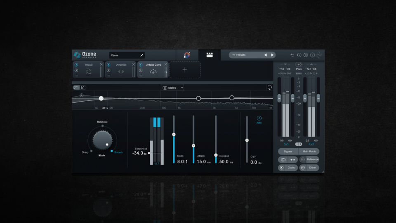Remove the Dynamics module with its X
This screenshot has height=223, width=396.
134,64
